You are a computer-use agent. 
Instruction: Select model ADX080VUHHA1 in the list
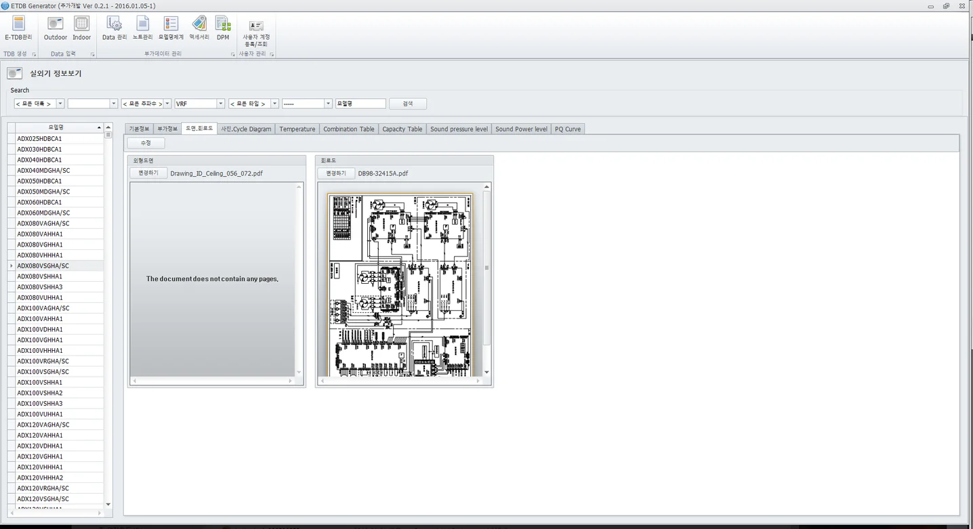pos(60,297)
